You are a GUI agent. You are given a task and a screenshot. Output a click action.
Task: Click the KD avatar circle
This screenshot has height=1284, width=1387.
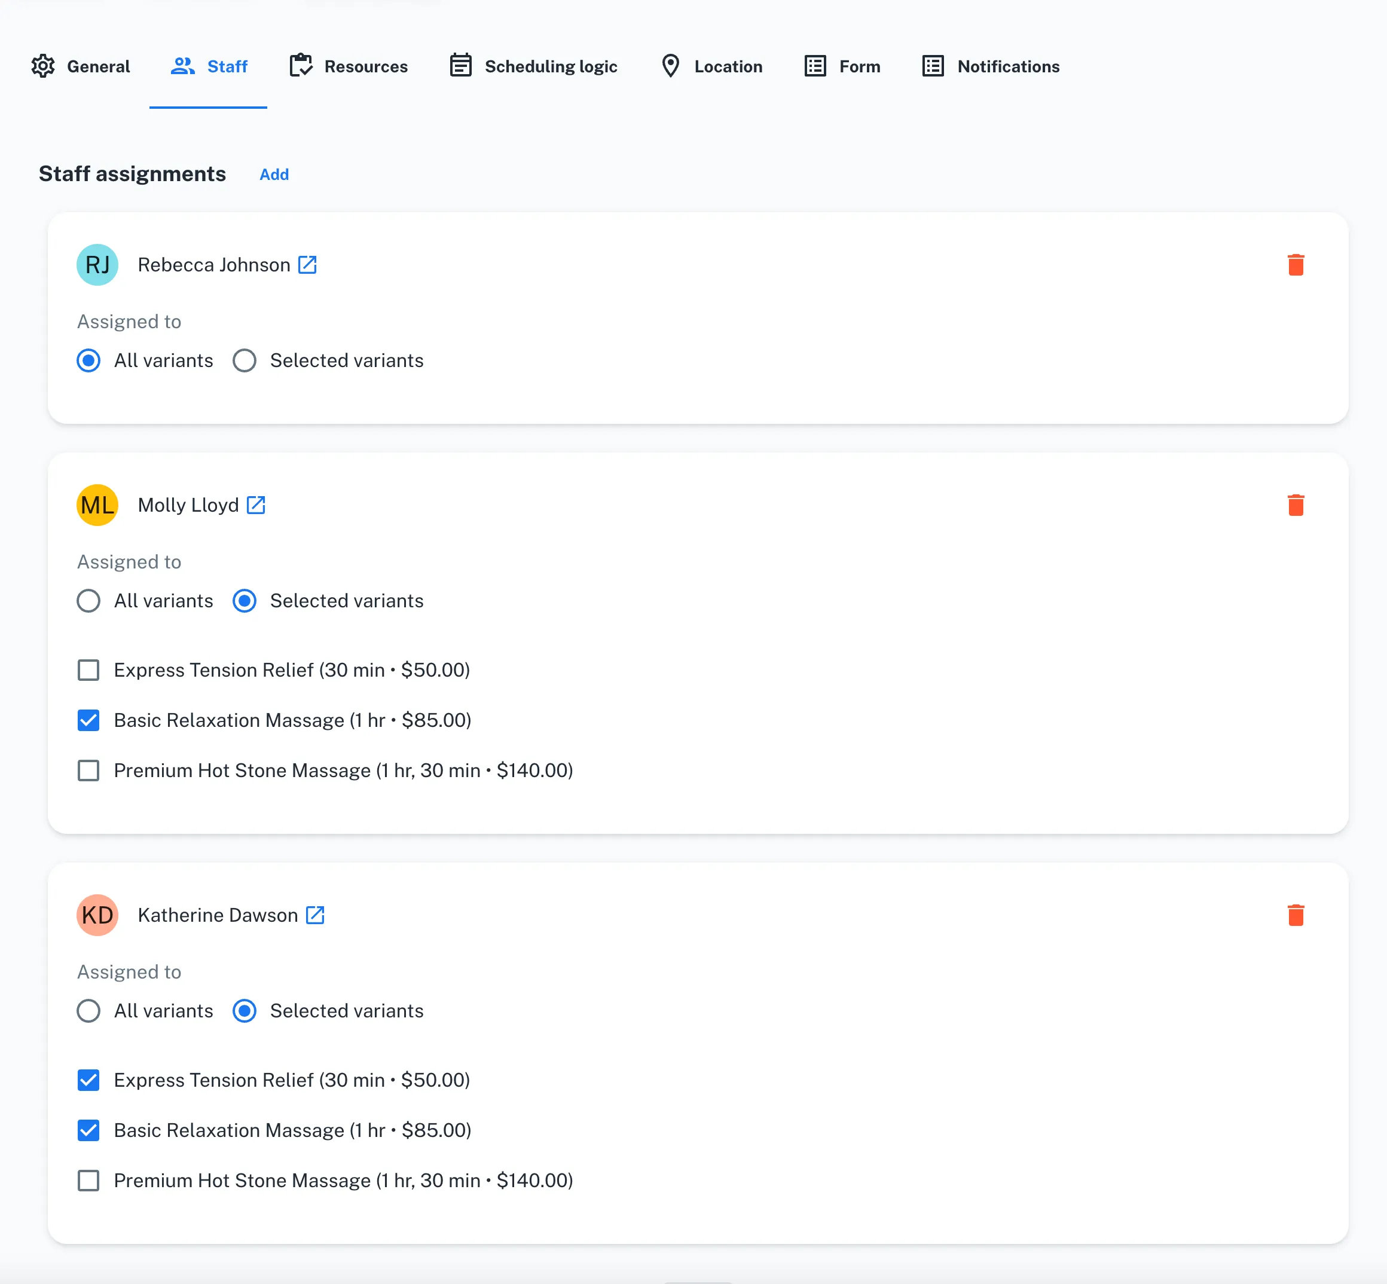pos(97,915)
